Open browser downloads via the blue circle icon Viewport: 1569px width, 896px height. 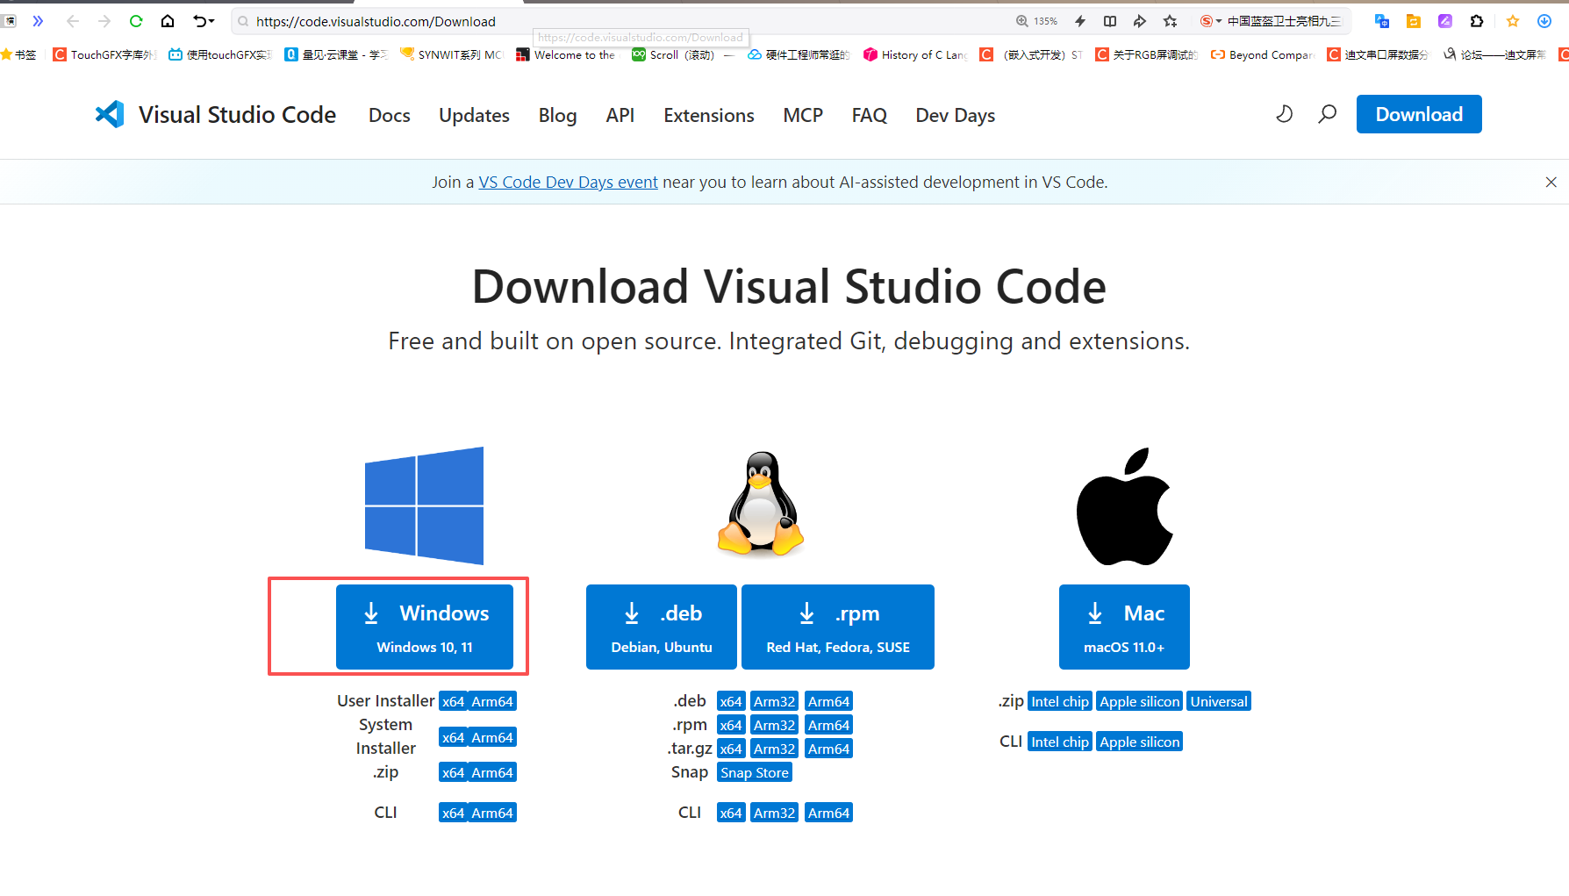[x=1544, y=21]
